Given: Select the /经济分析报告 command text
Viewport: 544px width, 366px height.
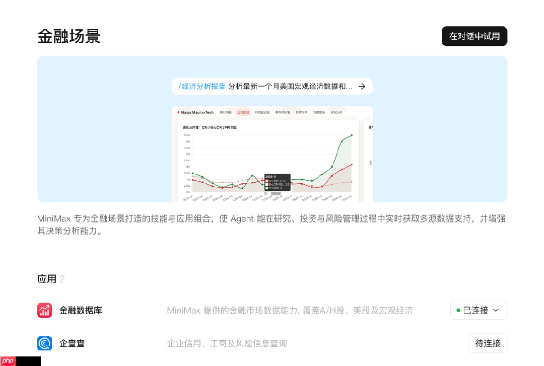Looking at the screenshot, I should (201, 87).
